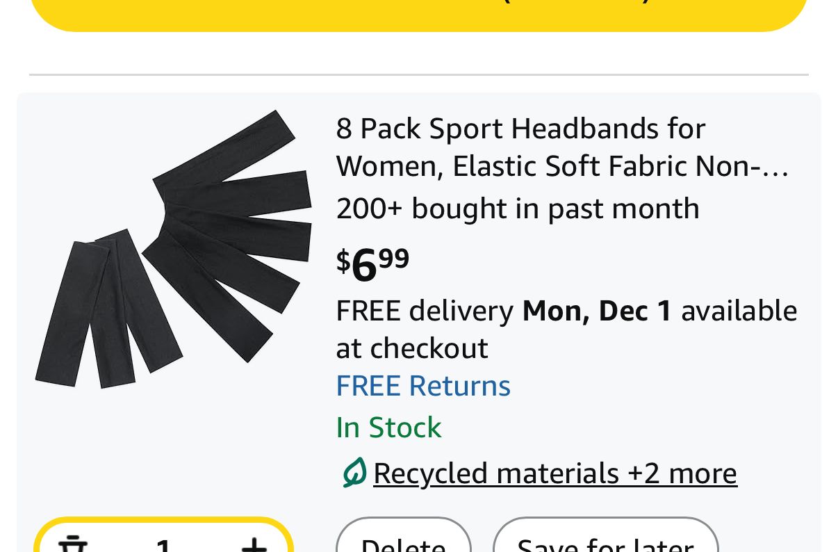Viewport: 838px width, 552px height.
Task: Click the dollar sign beside the price
Action: tap(343, 261)
